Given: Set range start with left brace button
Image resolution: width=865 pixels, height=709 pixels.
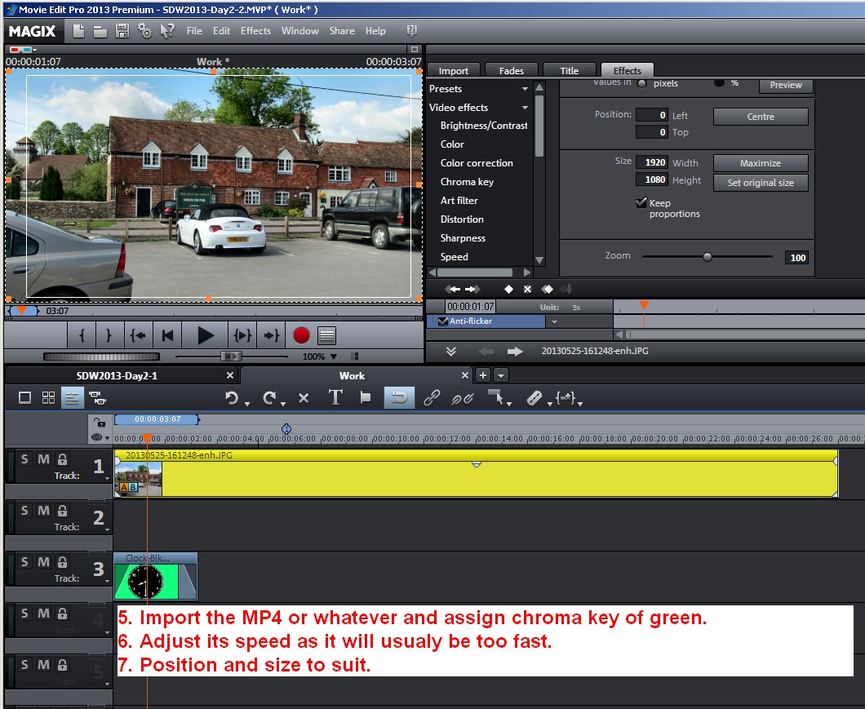Looking at the screenshot, I should pyautogui.click(x=82, y=335).
